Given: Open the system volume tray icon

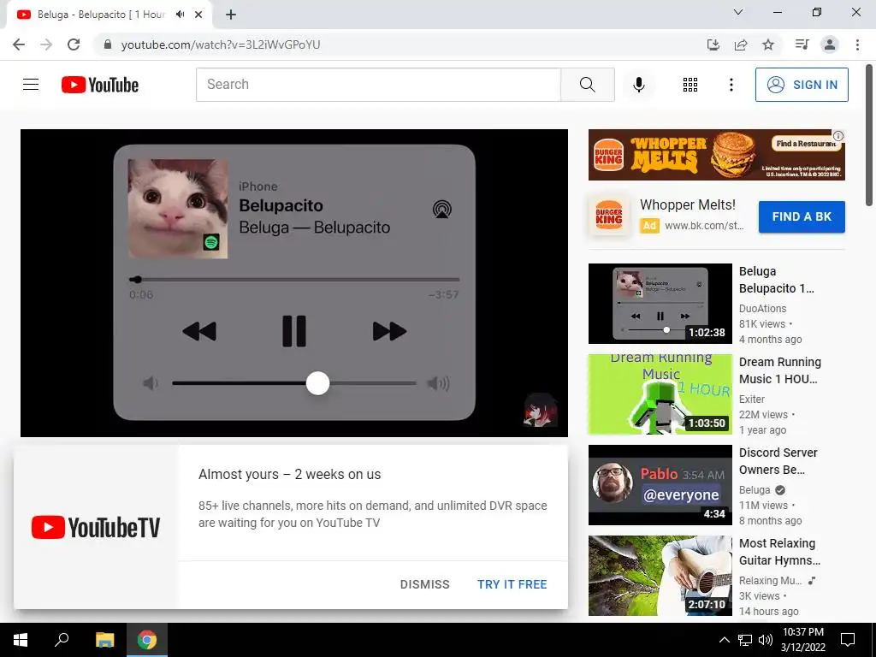Looking at the screenshot, I should coord(766,640).
